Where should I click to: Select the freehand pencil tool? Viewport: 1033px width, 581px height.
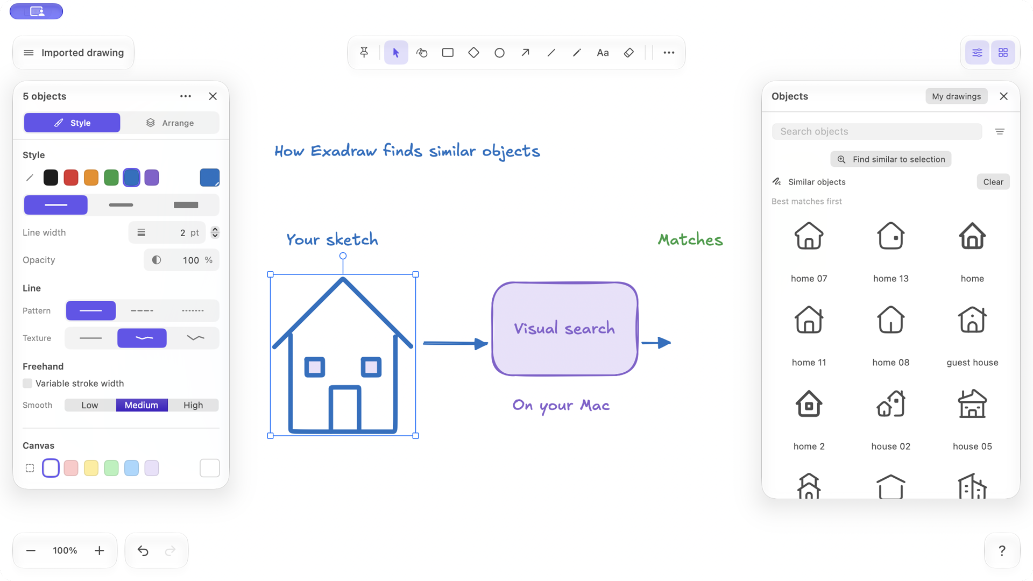point(577,53)
